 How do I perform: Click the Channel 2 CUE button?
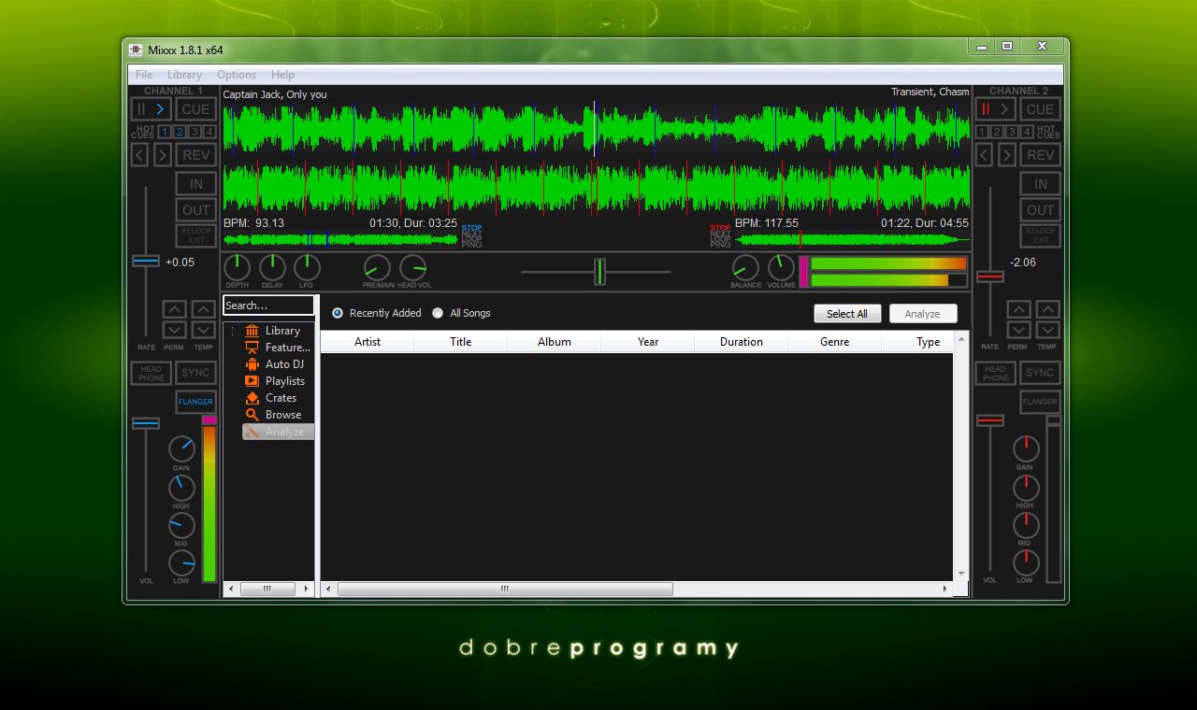coord(1040,109)
